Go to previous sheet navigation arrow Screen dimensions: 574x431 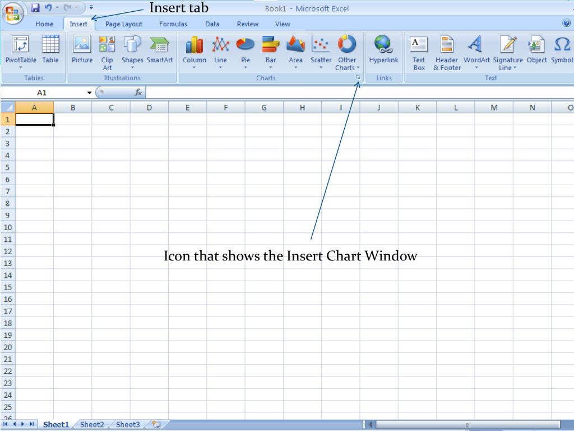[x=14, y=424]
